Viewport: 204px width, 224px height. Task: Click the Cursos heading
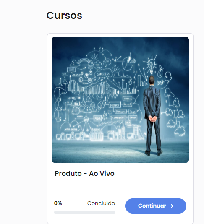coord(64,16)
